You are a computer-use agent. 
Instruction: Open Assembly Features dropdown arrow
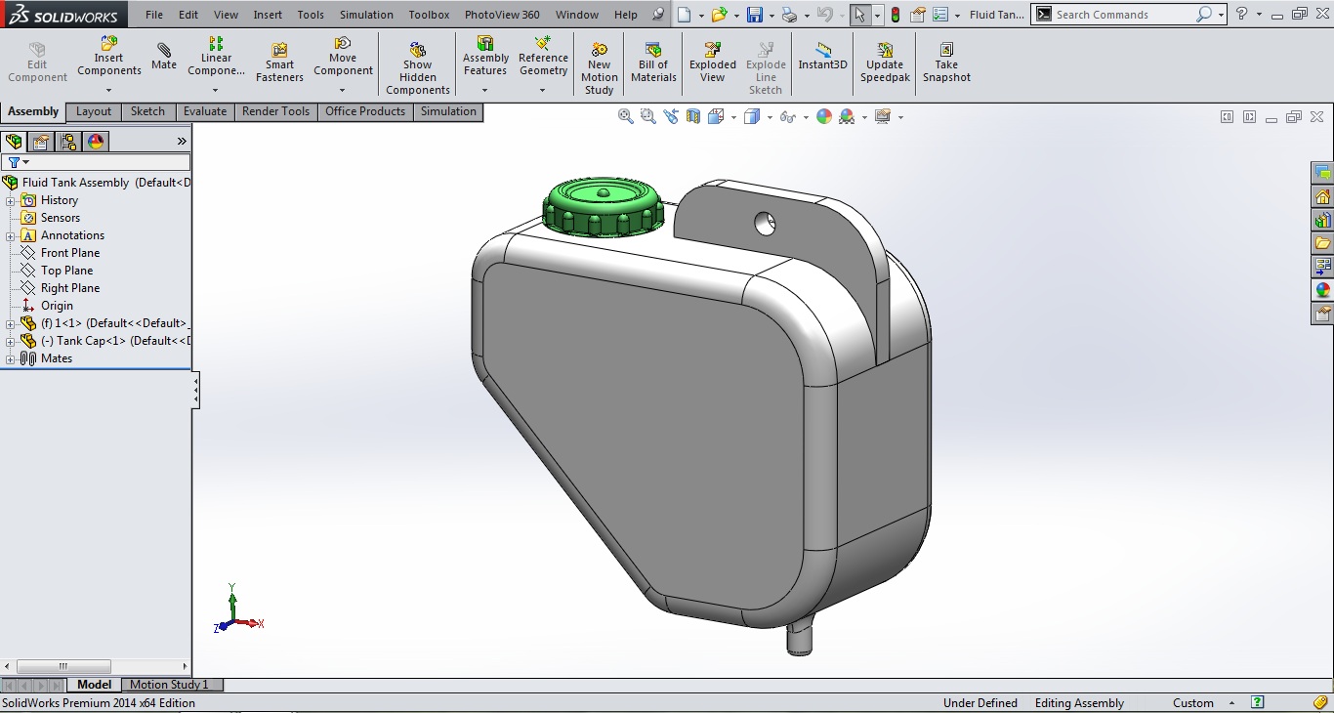[484, 91]
